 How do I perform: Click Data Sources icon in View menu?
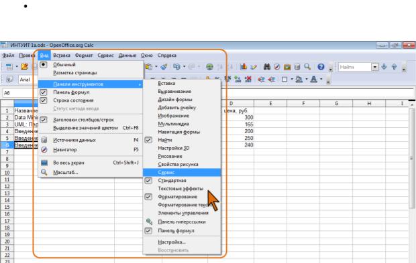[44, 140]
